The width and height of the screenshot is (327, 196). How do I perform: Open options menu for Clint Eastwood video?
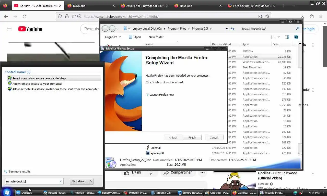[313, 174]
